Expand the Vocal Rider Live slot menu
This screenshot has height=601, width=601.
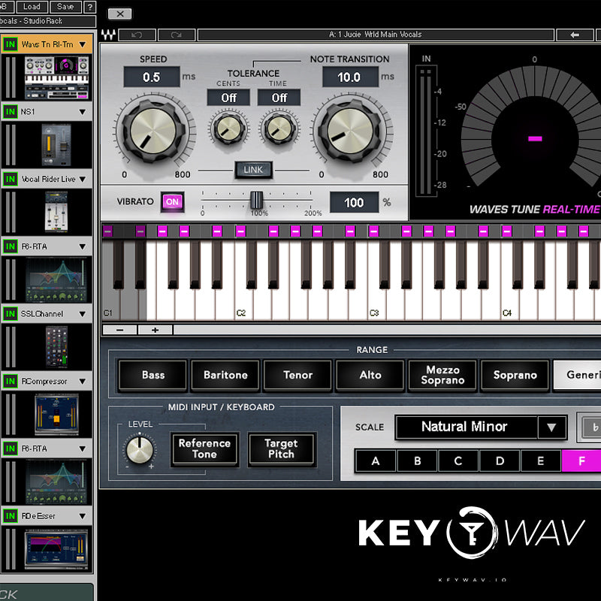pyautogui.click(x=83, y=180)
